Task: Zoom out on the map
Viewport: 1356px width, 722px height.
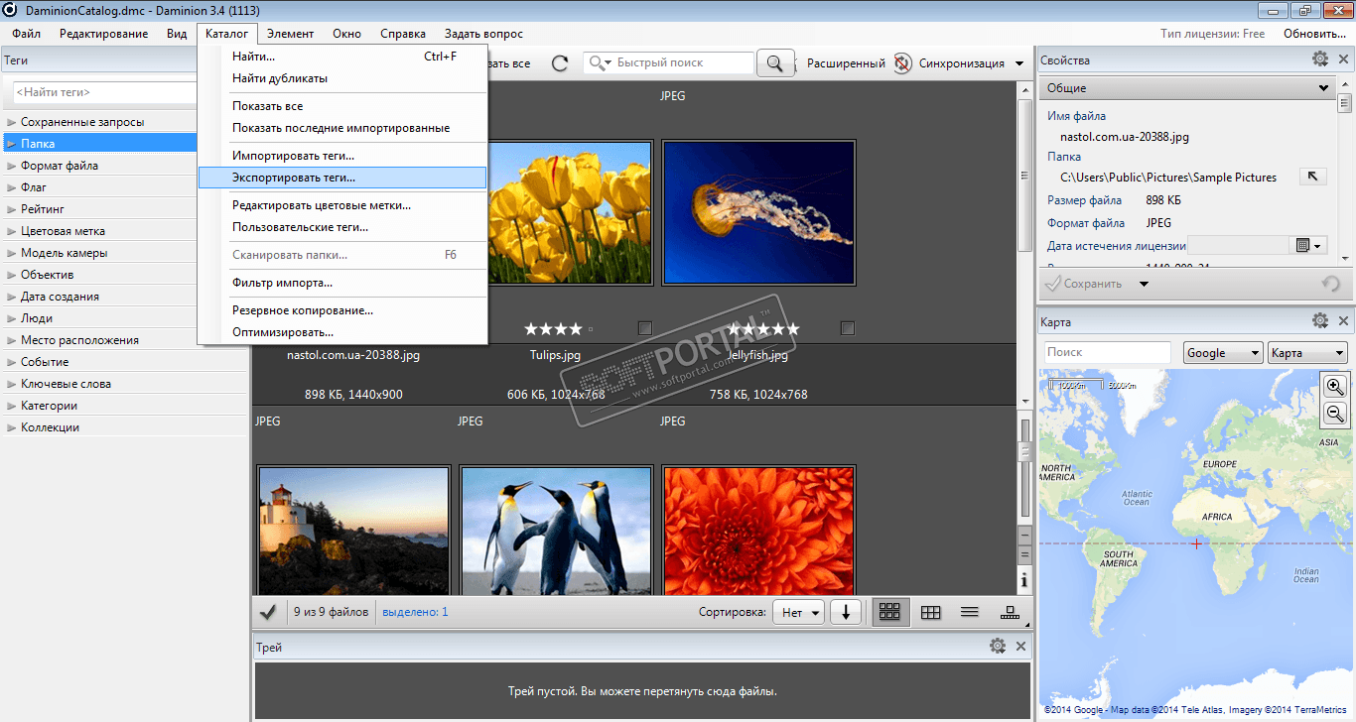Action: click(1335, 414)
